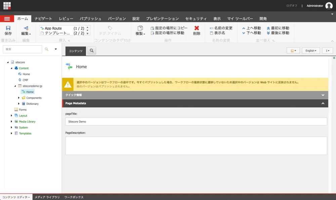Open the English language dropdown
The width and height of the screenshot is (336, 200).
pos(311,51)
